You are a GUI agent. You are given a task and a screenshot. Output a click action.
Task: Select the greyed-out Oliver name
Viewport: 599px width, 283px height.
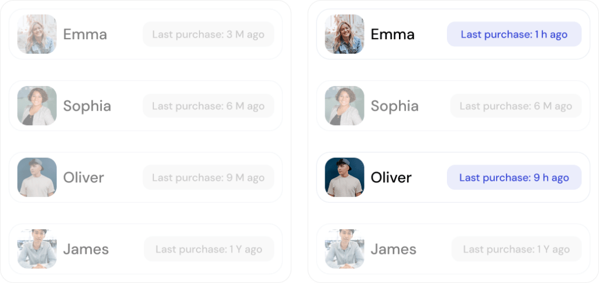tap(83, 178)
